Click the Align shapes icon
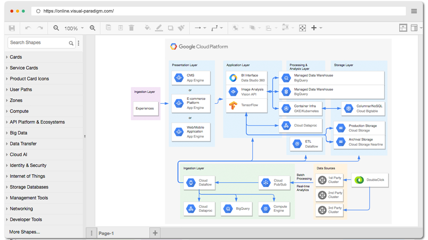 (269, 28)
